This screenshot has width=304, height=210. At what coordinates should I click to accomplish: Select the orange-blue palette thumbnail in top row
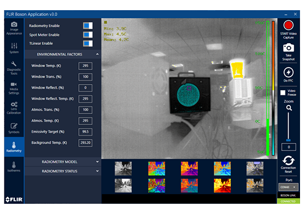222,169
